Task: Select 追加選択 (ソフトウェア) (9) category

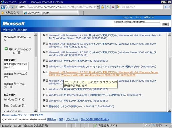Action: click(x=16, y=75)
